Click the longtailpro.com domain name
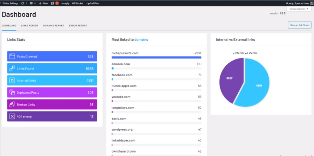This screenshot has width=314, height=156. (123, 108)
